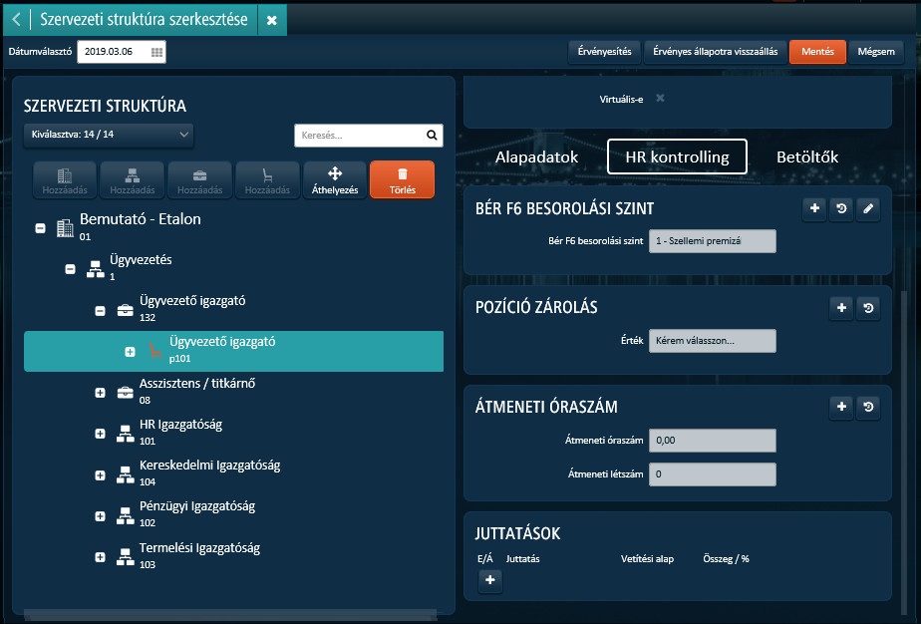Toggle the Virtuális-e X marker
Screen dimensions: 921x624
click(660, 98)
